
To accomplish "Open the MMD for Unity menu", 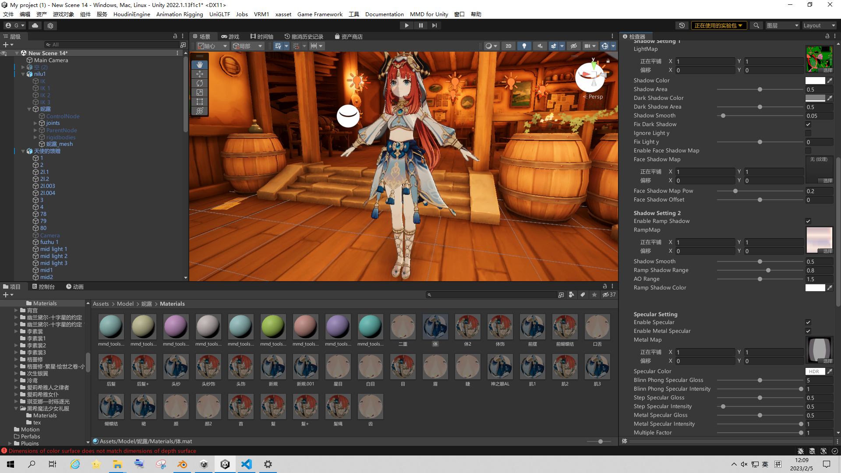I will (429, 14).
